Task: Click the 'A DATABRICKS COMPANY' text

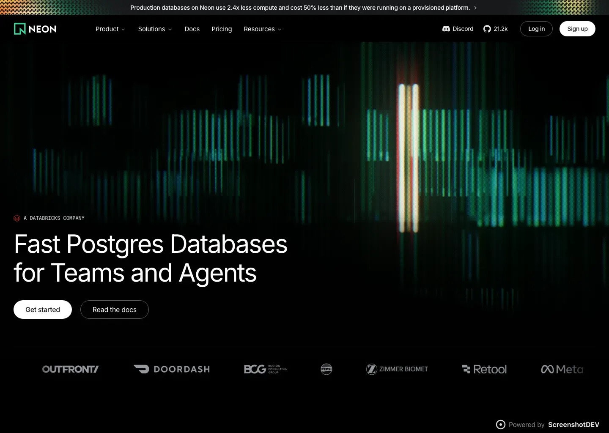Action: pyautogui.click(x=54, y=218)
